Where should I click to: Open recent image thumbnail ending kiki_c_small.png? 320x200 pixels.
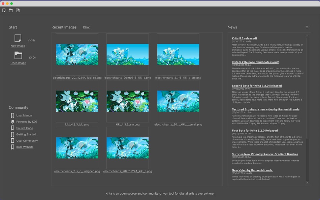[x=178, y=101]
